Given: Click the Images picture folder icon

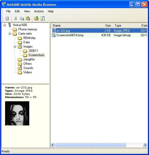Looking at the screenshot, I should [x=20, y=46].
